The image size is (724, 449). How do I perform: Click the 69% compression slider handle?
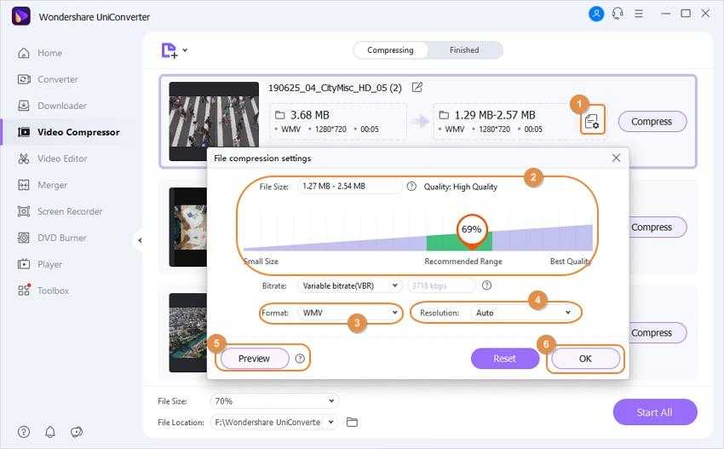(x=471, y=230)
